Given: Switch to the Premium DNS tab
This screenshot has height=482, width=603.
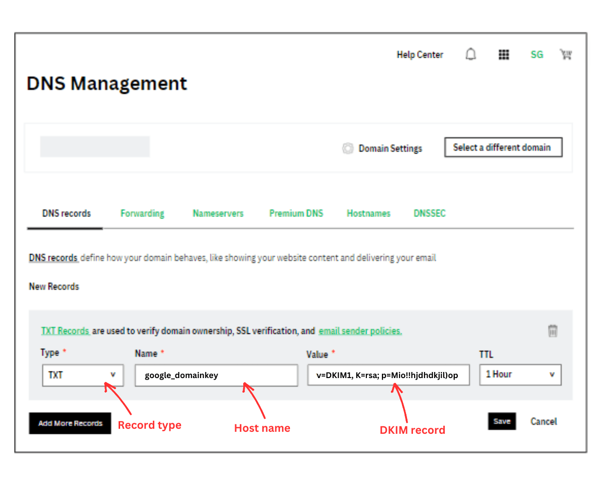Looking at the screenshot, I should [296, 213].
